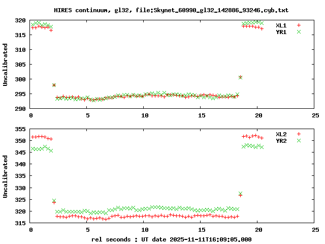Image resolution: width=325 pixels, height=244 pixels.
Task: Click the isolated top-plot data point near 298
Action: click(x=54, y=85)
